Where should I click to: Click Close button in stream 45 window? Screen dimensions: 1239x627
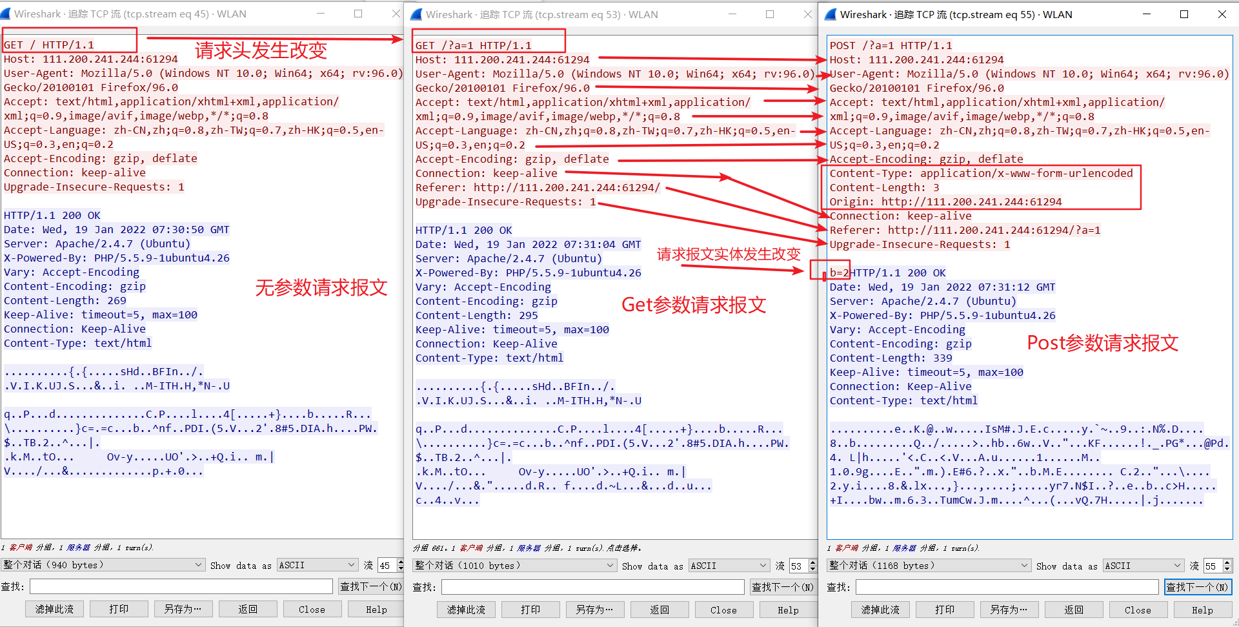click(x=312, y=609)
